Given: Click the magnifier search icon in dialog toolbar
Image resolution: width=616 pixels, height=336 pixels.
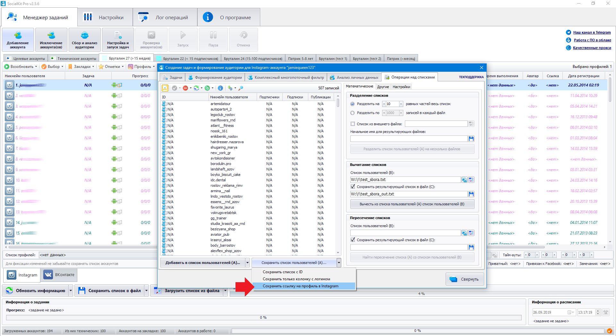Looking at the screenshot, I should pyautogui.click(x=241, y=88).
